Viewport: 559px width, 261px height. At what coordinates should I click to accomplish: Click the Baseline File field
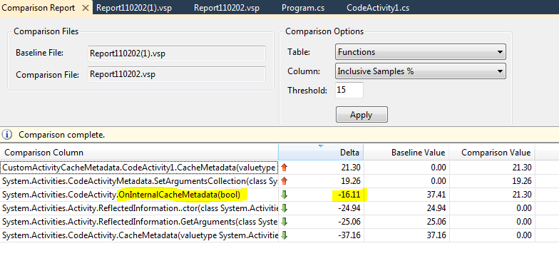[x=177, y=53]
